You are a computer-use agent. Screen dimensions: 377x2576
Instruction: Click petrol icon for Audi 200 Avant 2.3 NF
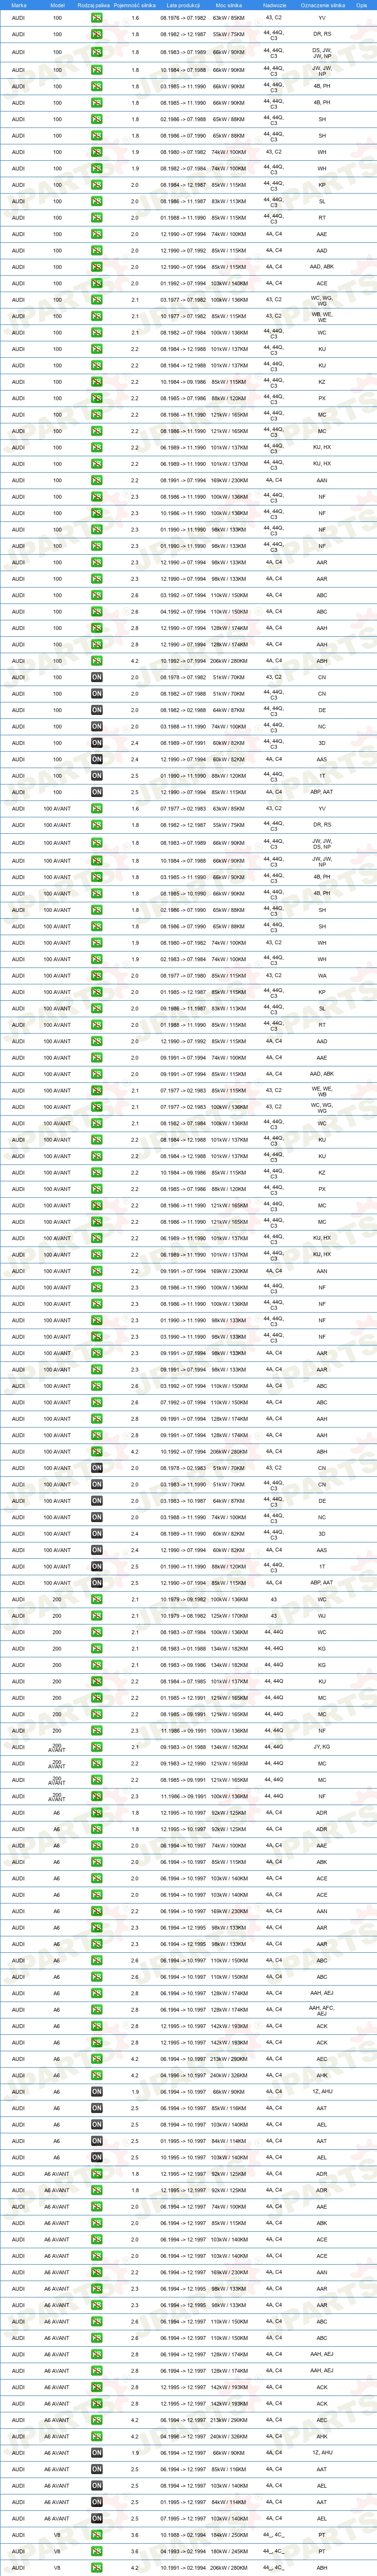(x=97, y=1797)
